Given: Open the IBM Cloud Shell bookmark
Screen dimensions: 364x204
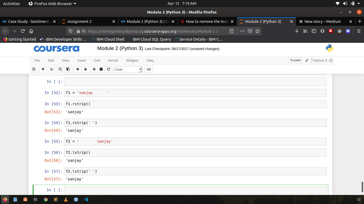Looking at the screenshot, I should click(108, 39).
